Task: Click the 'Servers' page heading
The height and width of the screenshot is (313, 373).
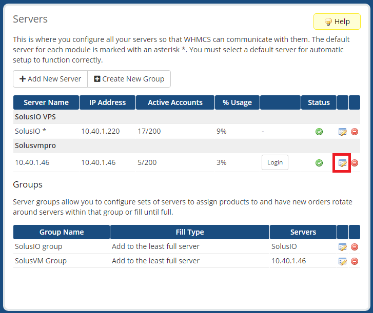Action: pyautogui.click(x=30, y=19)
